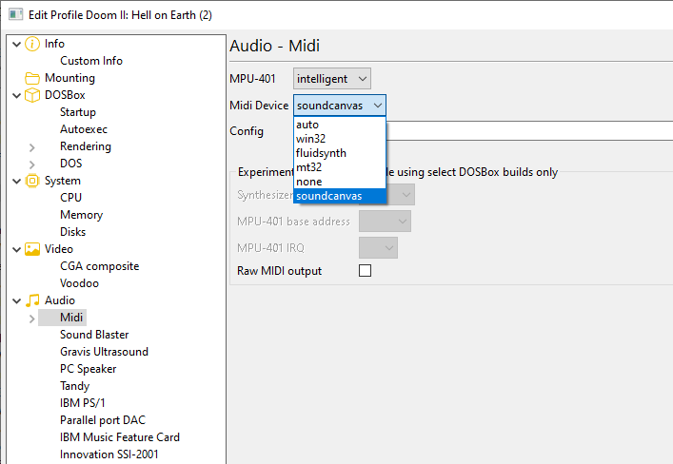Collapse the Audio section chevron
The image size is (673, 464).
click(16, 300)
